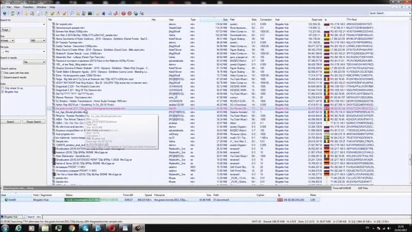This screenshot has width=412, height=232.
Task: Click the last toolbar icon on the right
Action: (x=142, y=13)
